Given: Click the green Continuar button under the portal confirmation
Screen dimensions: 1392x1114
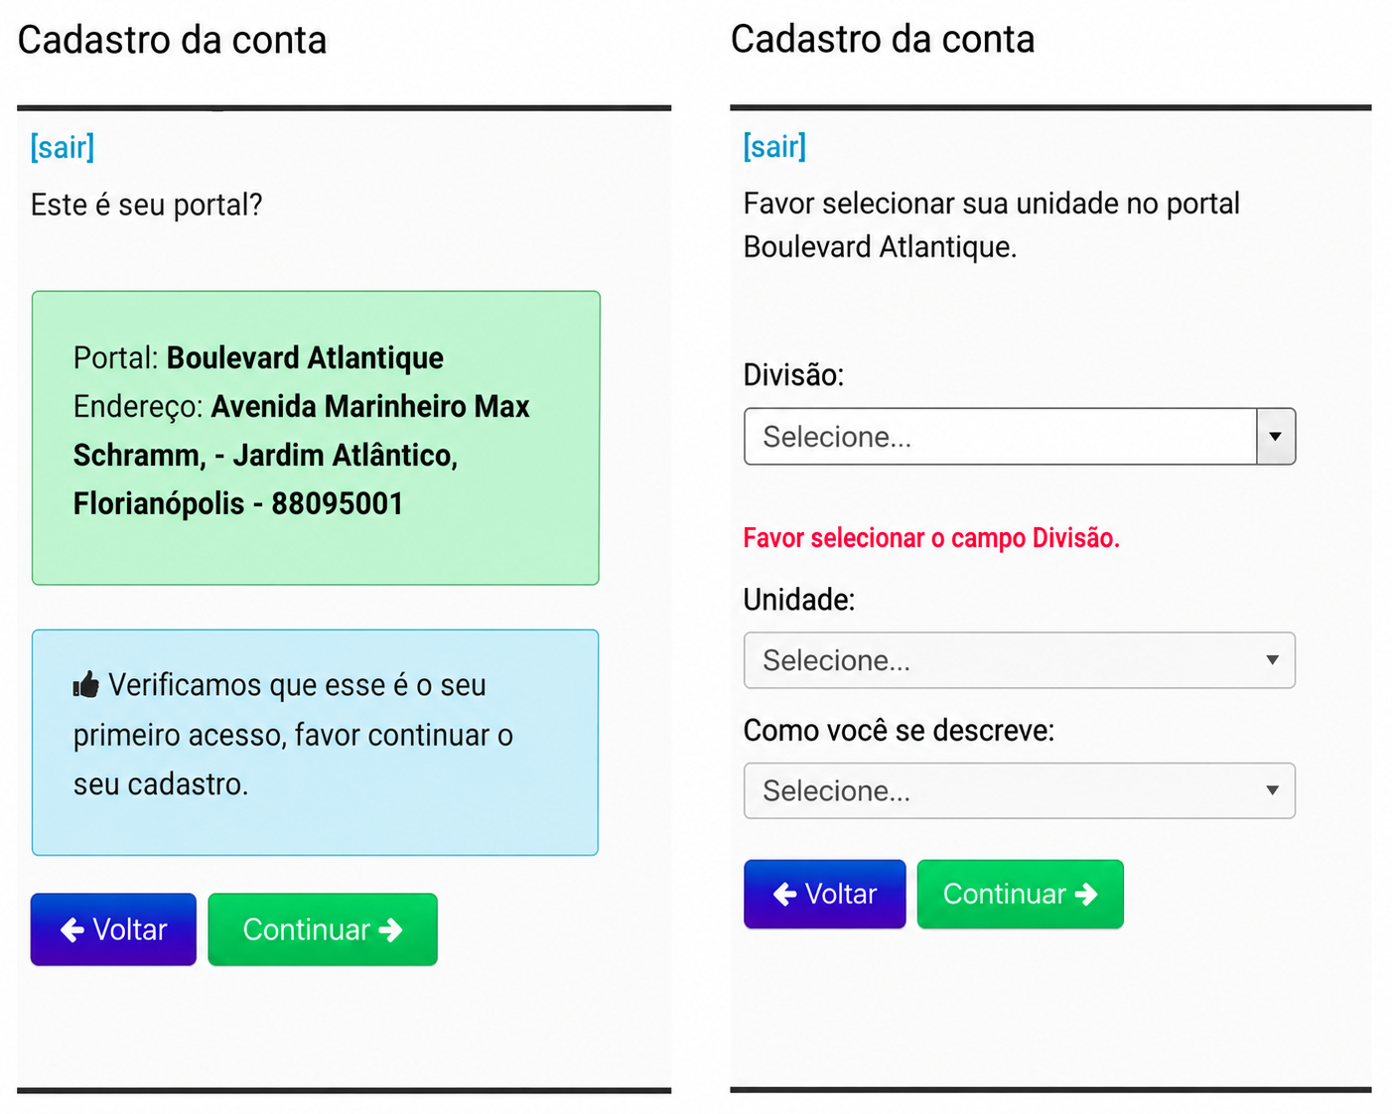Looking at the screenshot, I should [323, 929].
